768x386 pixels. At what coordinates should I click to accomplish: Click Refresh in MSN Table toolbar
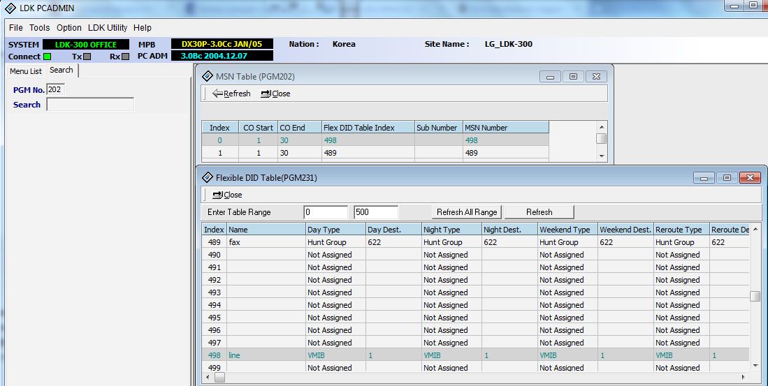(x=231, y=94)
